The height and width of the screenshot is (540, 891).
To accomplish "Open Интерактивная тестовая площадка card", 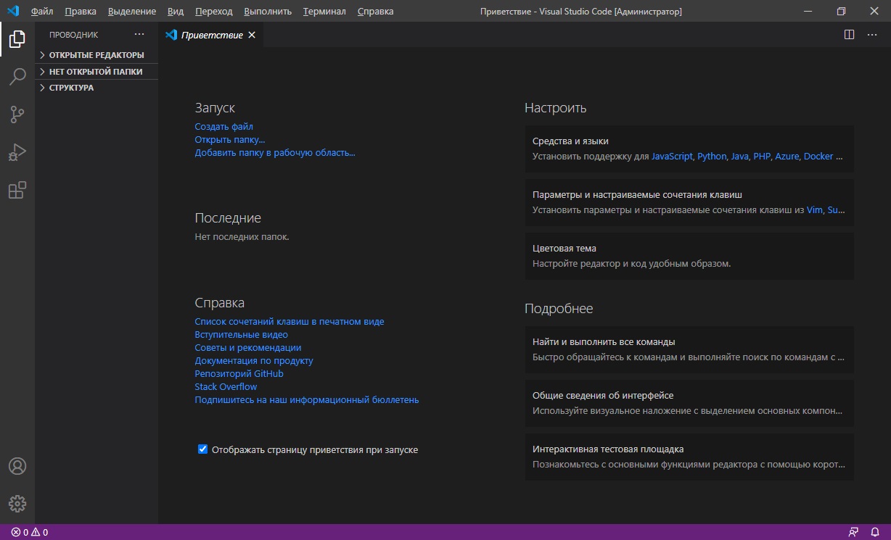I will 689,457.
